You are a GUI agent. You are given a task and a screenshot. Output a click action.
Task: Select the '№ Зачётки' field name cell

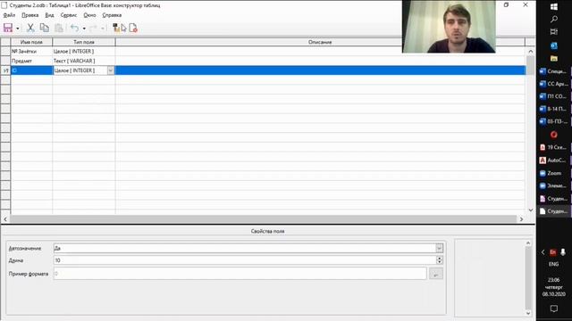[x=31, y=52]
